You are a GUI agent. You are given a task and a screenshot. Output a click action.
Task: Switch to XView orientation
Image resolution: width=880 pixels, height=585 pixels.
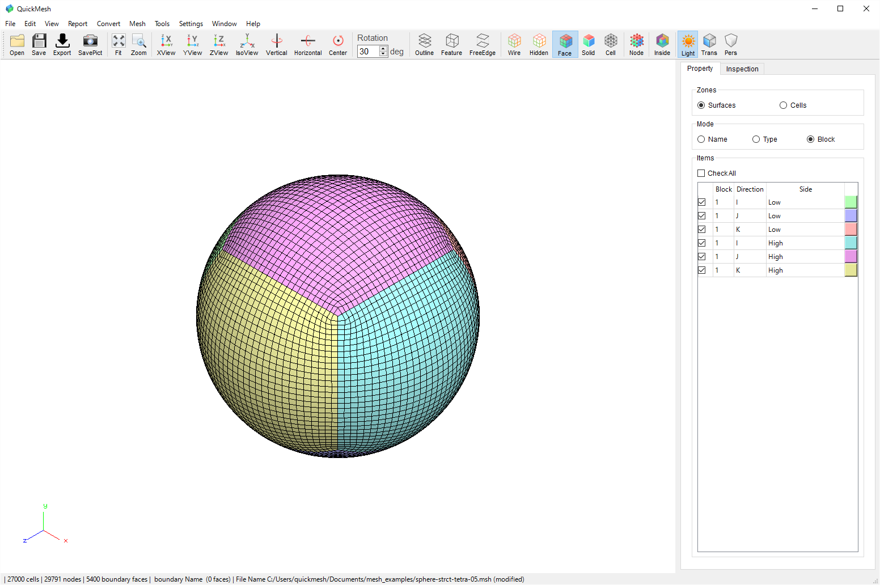click(166, 44)
